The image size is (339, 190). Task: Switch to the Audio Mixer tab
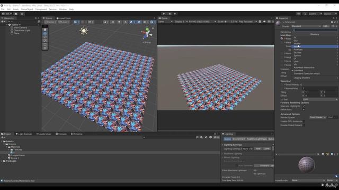43,134
